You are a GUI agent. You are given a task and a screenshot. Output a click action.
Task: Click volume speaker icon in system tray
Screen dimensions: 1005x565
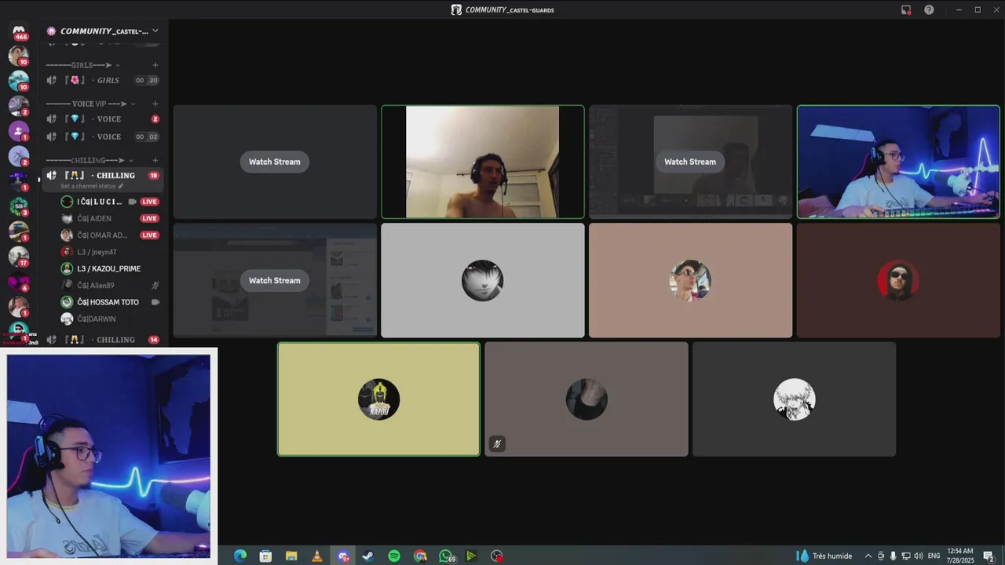point(918,556)
